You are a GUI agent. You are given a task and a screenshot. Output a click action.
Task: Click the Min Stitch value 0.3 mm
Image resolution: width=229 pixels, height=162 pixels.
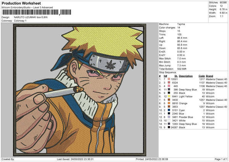pyautogui.click(x=182, y=62)
